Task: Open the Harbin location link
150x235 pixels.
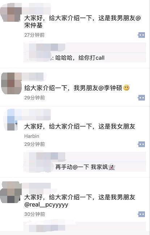Action: coord(32,136)
